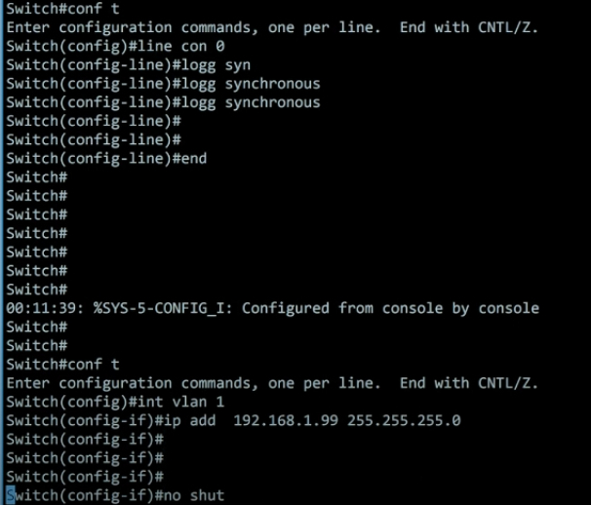Click Switch(config)# prompt before "int vlan 1"

point(71,402)
